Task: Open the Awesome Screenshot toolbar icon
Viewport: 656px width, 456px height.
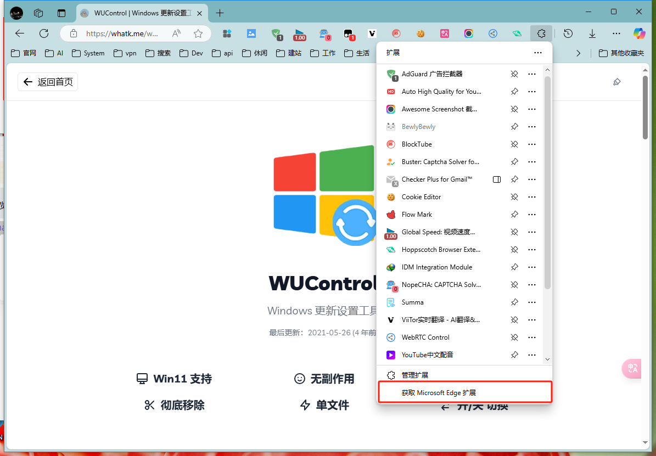Action: 469,33
